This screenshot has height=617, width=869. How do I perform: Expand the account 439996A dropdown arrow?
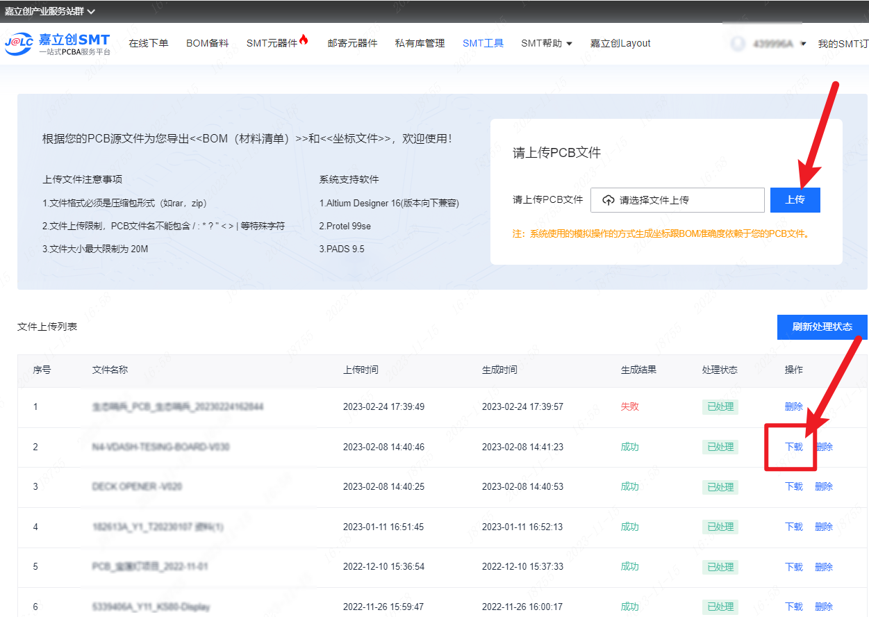tap(803, 44)
